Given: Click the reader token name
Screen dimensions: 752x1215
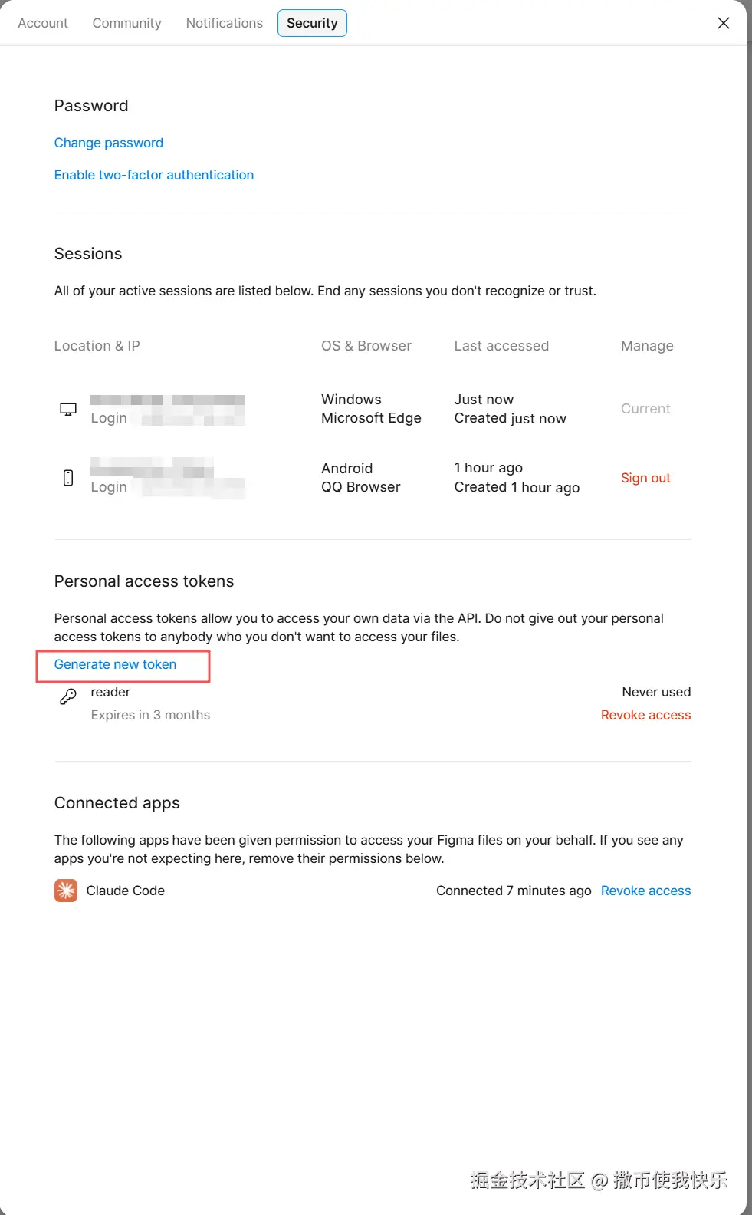Looking at the screenshot, I should tap(110, 692).
